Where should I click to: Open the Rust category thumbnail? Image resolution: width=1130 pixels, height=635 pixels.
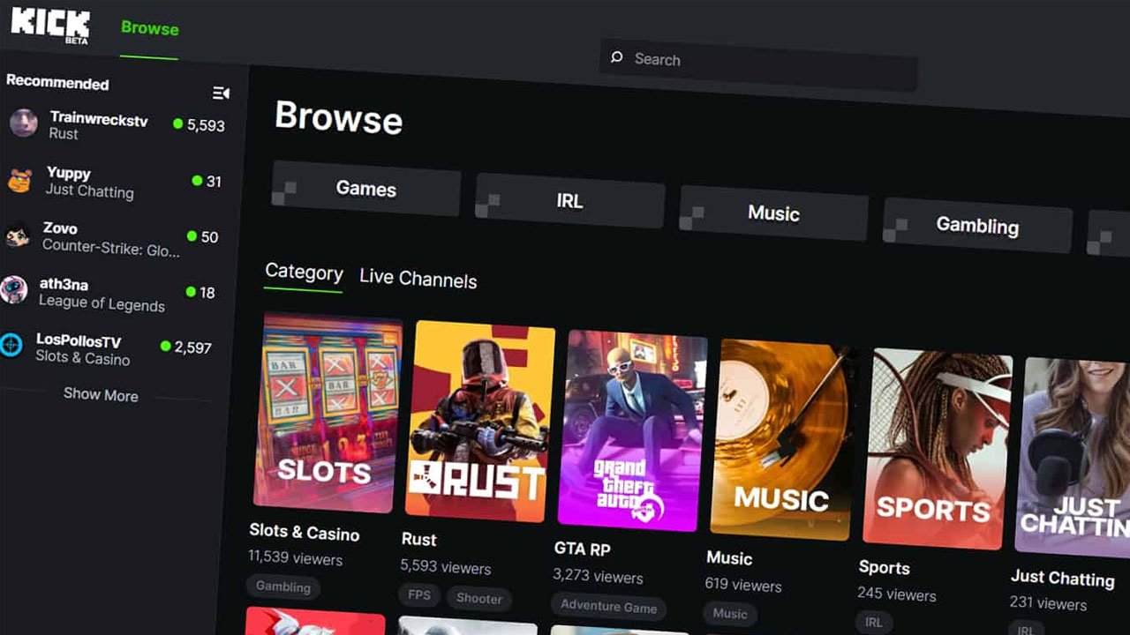coord(479,422)
